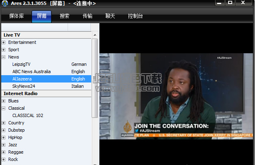Expand the Dubstep radio category
The height and width of the screenshot is (165, 255).
(x=4, y=130)
